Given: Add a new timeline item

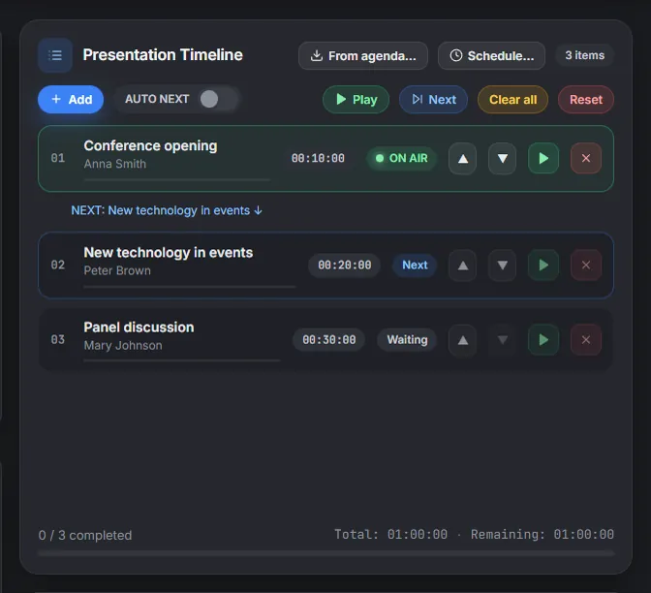Looking at the screenshot, I should 71,99.
